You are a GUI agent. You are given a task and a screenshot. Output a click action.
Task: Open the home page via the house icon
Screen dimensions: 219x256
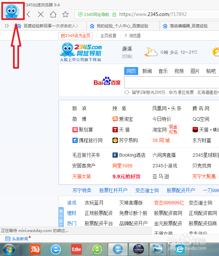(53, 14)
